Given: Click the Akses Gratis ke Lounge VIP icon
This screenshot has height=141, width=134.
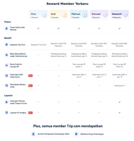Looking at the screenshot, I should (x=7, y=65).
